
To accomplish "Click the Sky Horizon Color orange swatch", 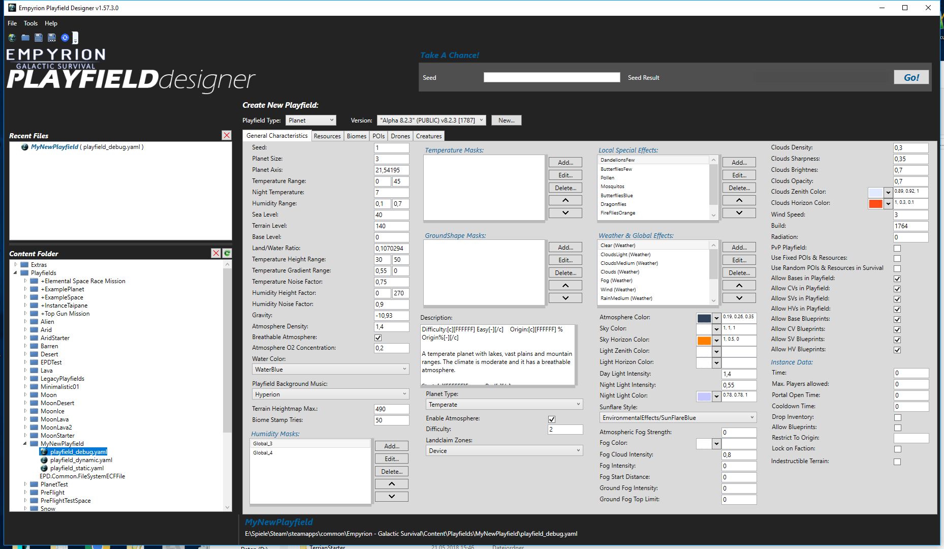I will (704, 341).
